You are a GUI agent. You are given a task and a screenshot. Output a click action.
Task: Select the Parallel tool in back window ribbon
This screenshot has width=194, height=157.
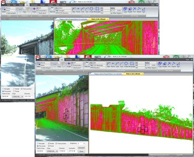pyautogui.click(x=130, y=10)
